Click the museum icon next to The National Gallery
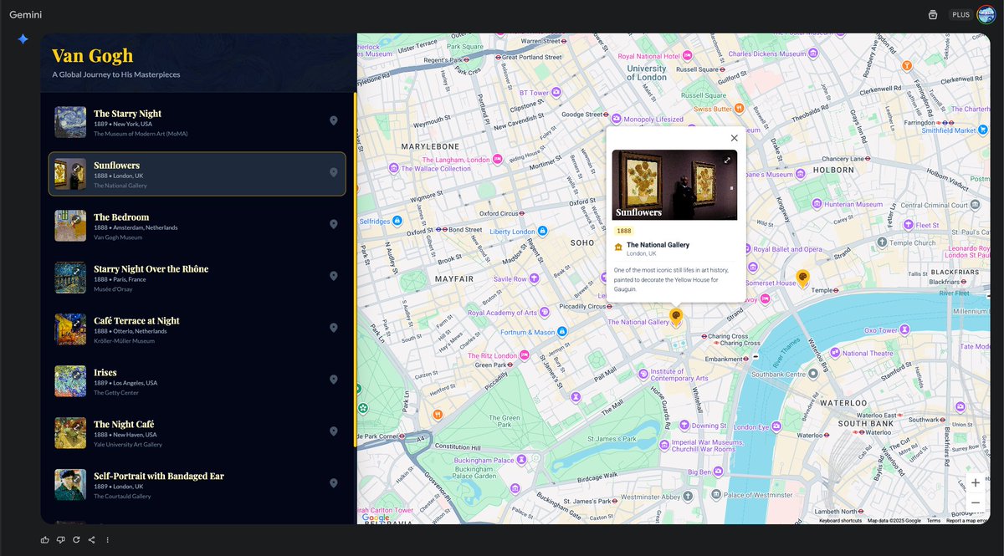This screenshot has height=556, width=1004. (x=617, y=245)
